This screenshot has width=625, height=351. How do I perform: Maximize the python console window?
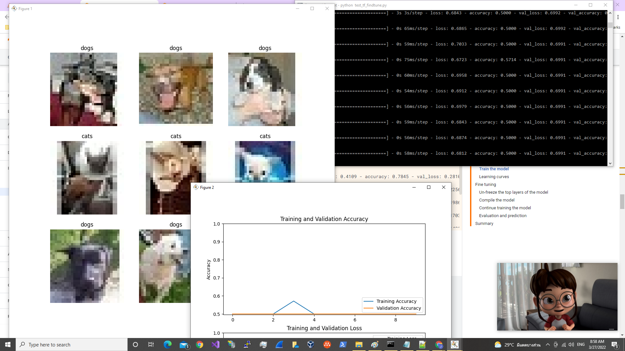click(x=590, y=5)
